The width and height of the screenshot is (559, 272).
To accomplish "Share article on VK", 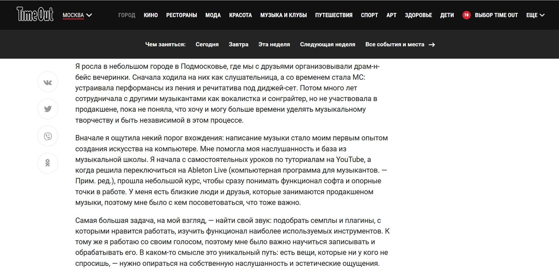I will pyautogui.click(x=48, y=82).
